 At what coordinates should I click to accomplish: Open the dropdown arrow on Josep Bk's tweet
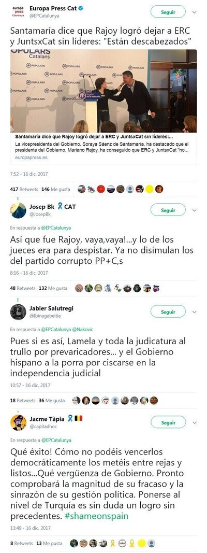click(195, 210)
